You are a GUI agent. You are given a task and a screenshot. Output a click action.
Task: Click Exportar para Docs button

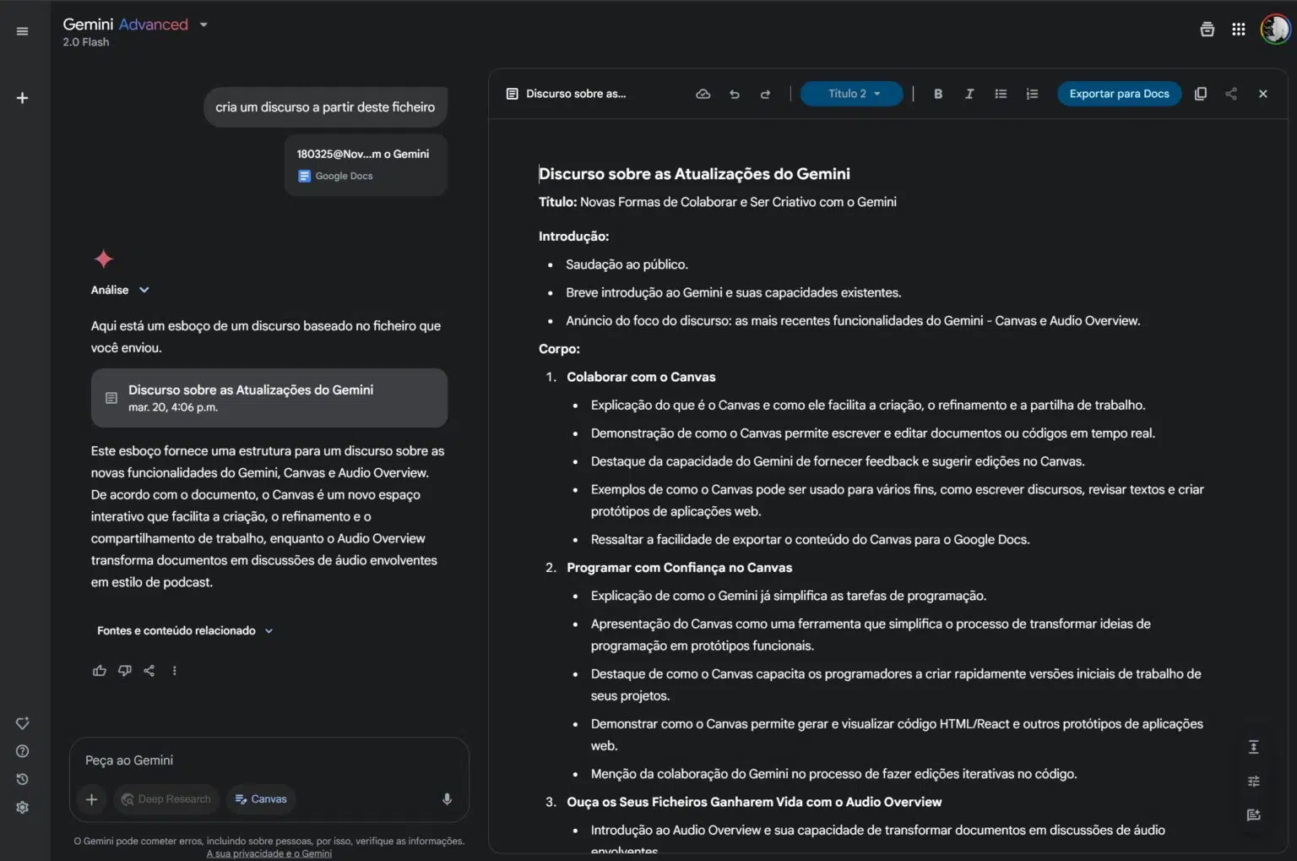point(1119,94)
